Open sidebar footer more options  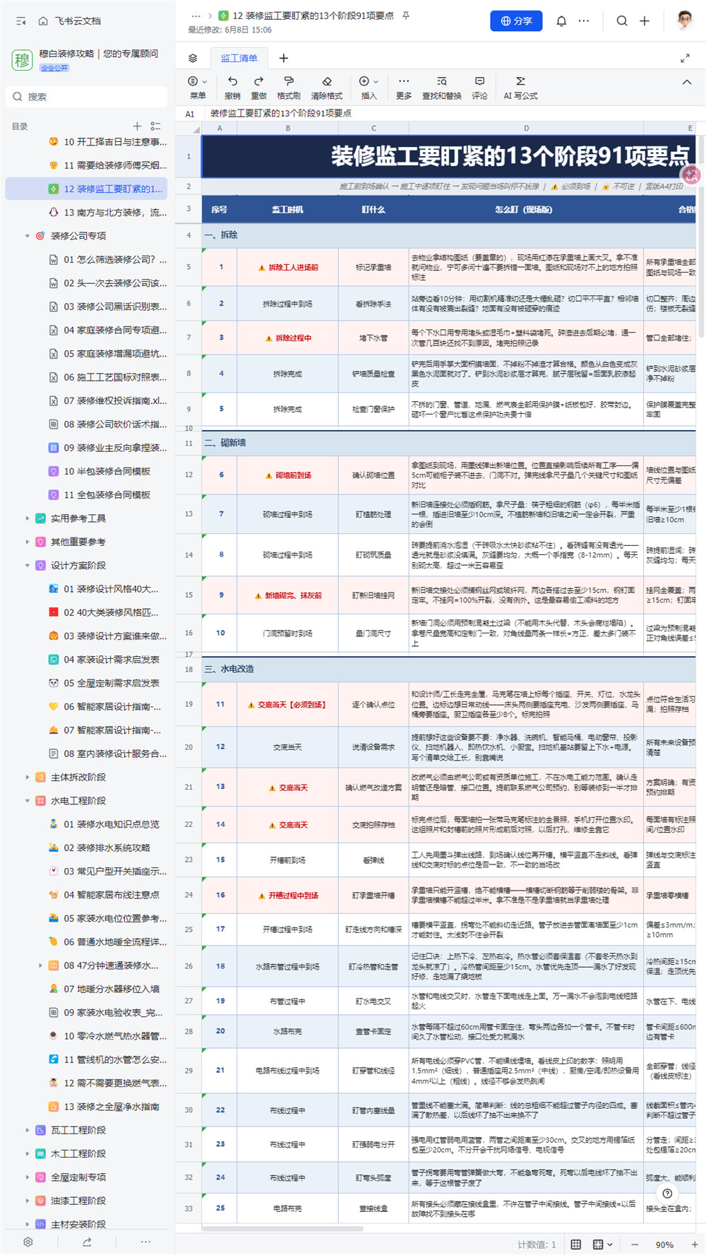pyautogui.click(x=145, y=1242)
